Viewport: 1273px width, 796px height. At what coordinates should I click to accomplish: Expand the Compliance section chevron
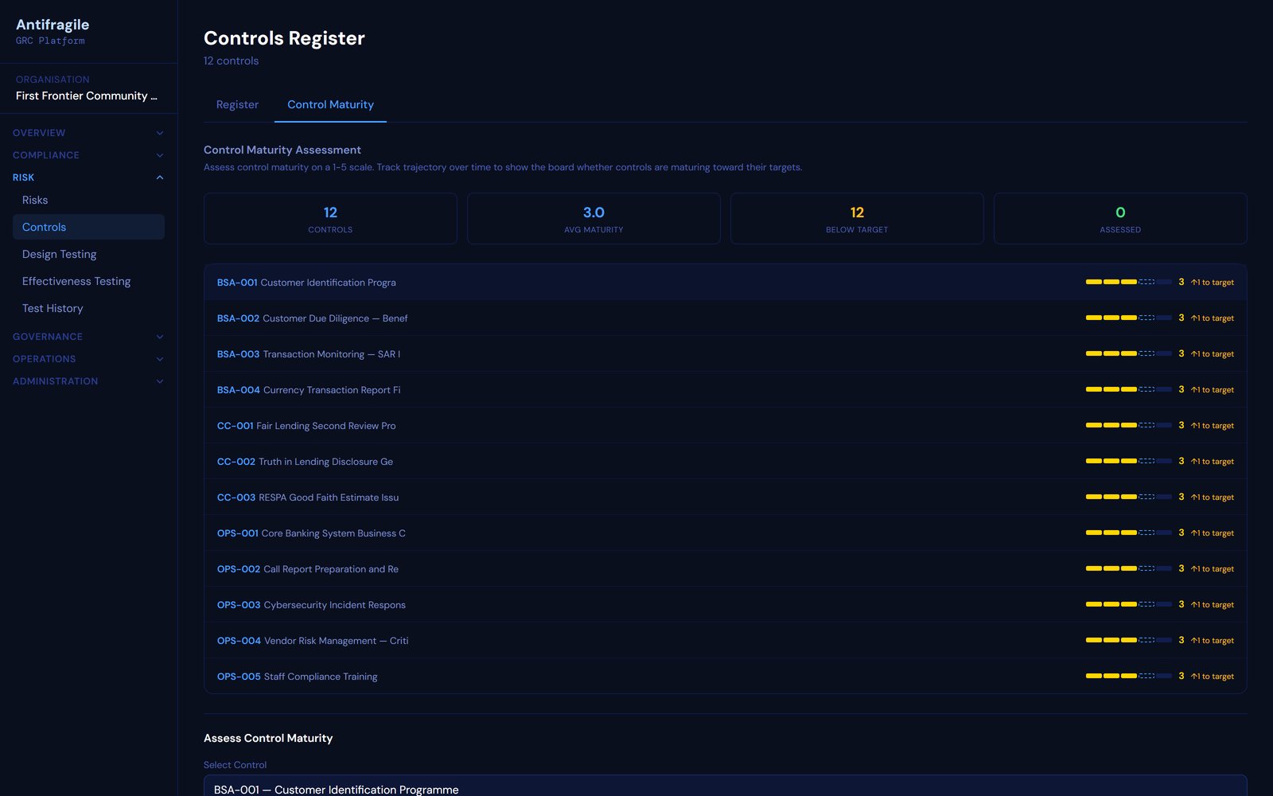(x=160, y=155)
